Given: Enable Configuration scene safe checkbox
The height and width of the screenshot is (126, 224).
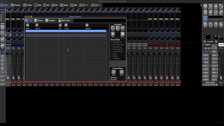Looking at the screenshot, I should coord(112,49).
